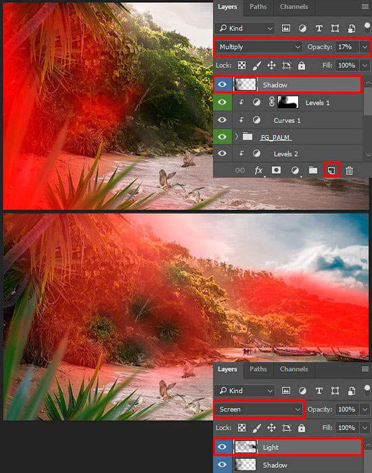Viewport: 372px width, 473px height.
Task: Filter by smart objects in Multiply panel
Action: tap(352, 28)
